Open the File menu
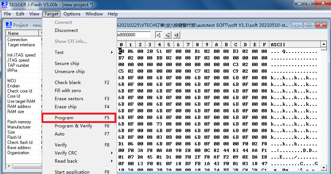The height and width of the screenshot is (174, 331). 7,14
